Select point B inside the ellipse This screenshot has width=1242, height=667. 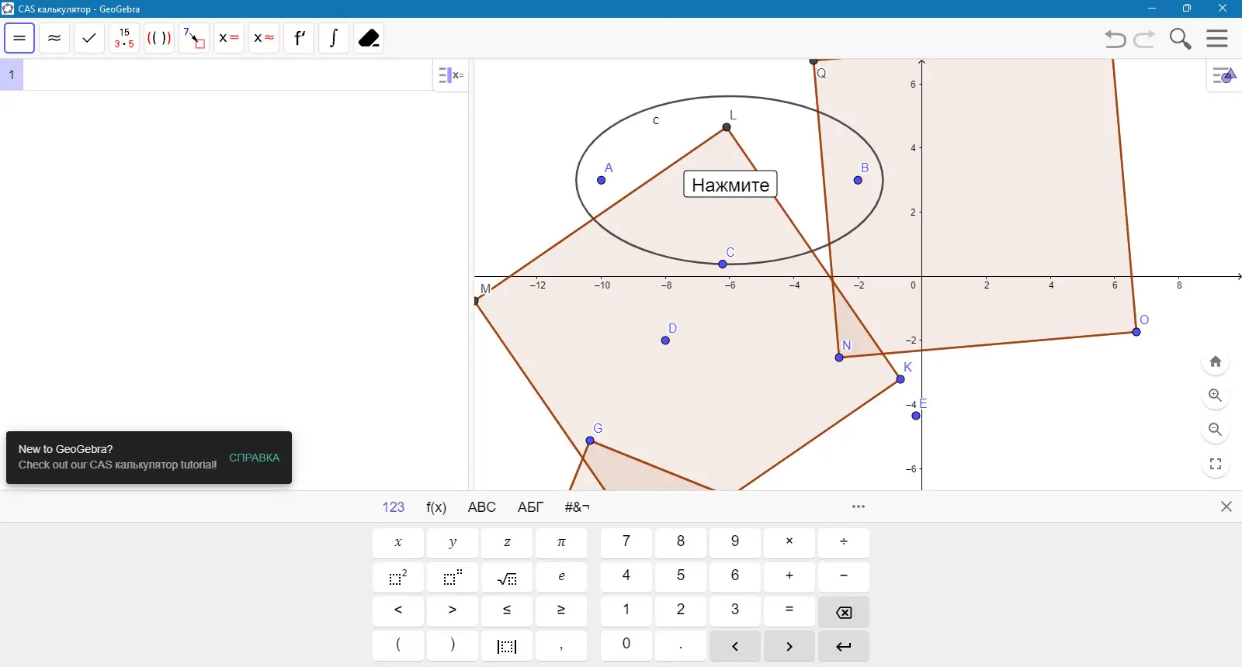point(858,180)
